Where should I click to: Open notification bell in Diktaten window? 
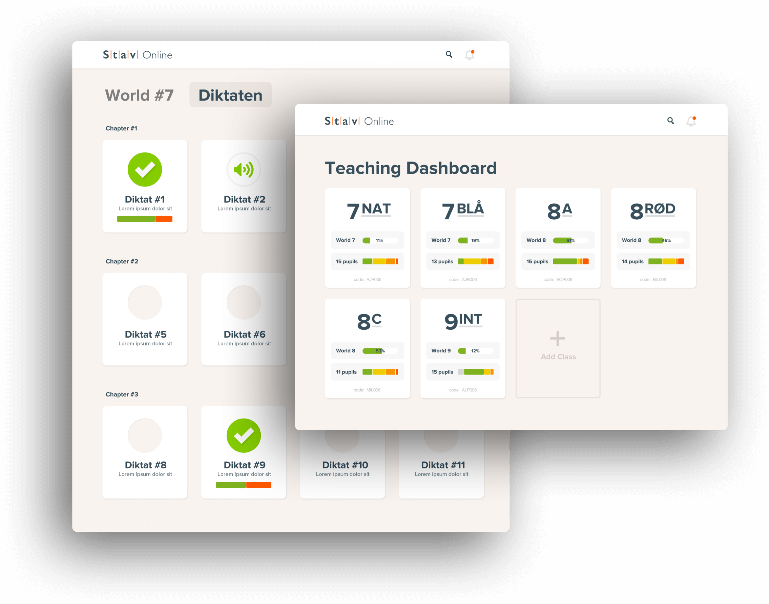point(469,55)
